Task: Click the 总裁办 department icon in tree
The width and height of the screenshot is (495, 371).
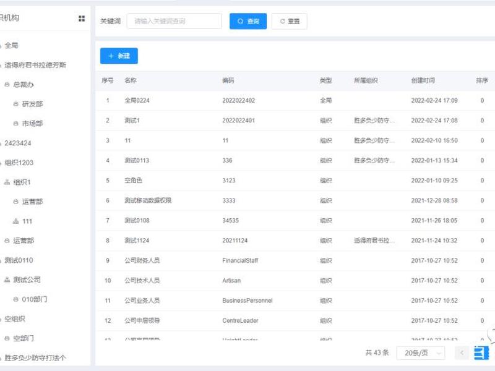Action: [x=7, y=85]
